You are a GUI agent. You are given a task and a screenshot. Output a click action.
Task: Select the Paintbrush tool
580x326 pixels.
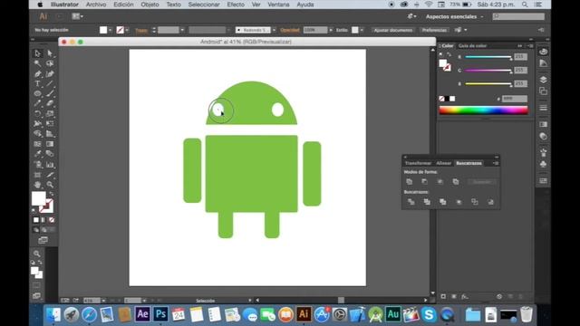click(50, 94)
